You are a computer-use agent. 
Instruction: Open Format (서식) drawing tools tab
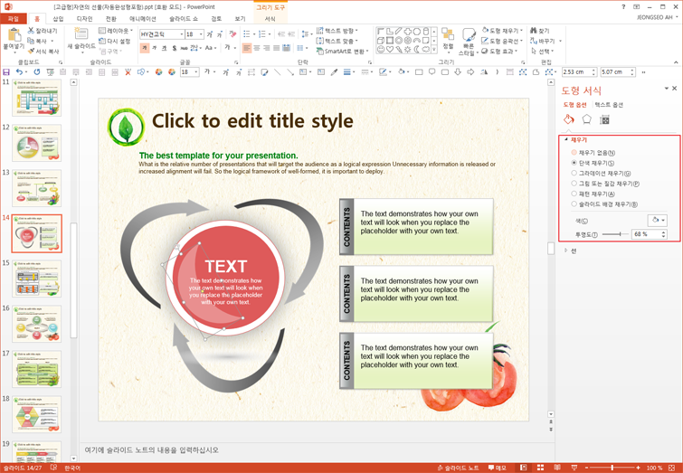pos(270,19)
